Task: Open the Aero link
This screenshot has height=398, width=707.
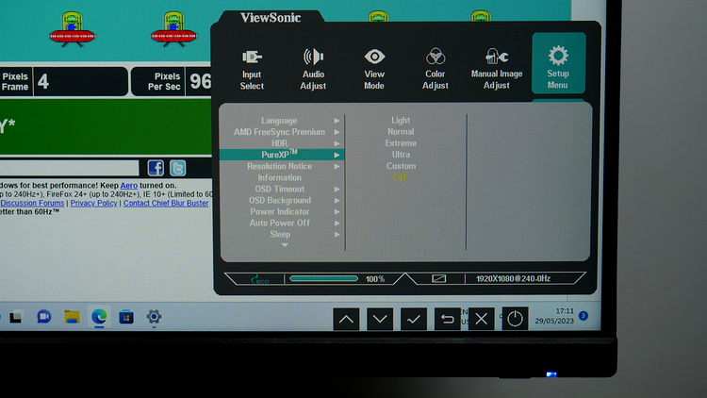Action: pos(129,186)
